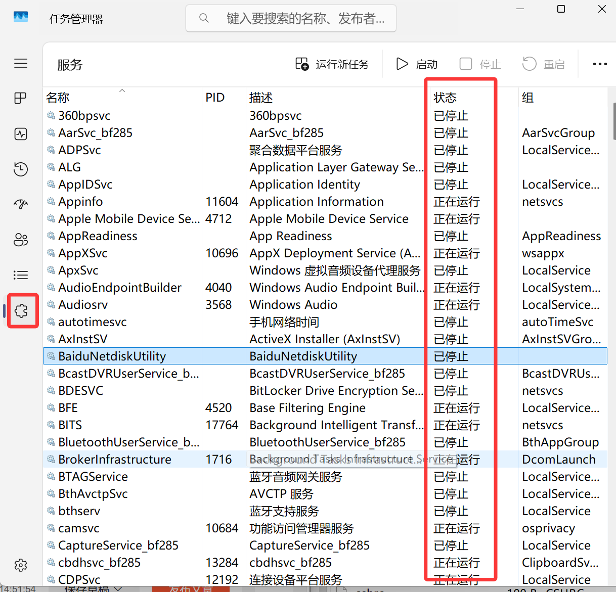Click the DcomLaunch group cell

(559, 460)
